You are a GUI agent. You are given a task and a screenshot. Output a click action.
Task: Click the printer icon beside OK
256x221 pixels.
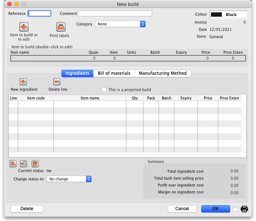point(245,209)
